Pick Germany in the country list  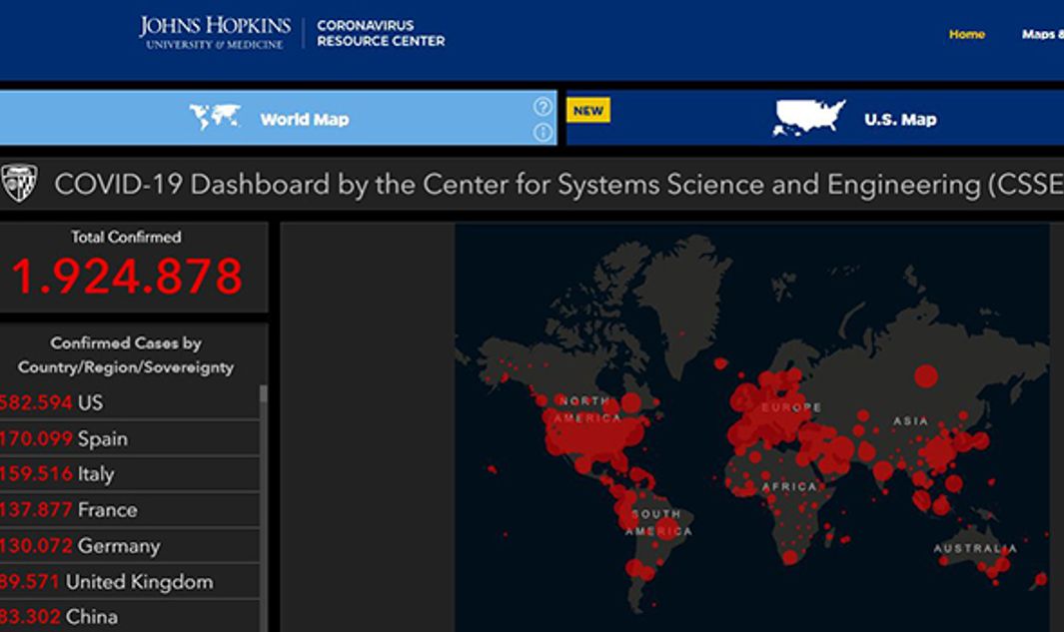pyautogui.click(x=119, y=546)
